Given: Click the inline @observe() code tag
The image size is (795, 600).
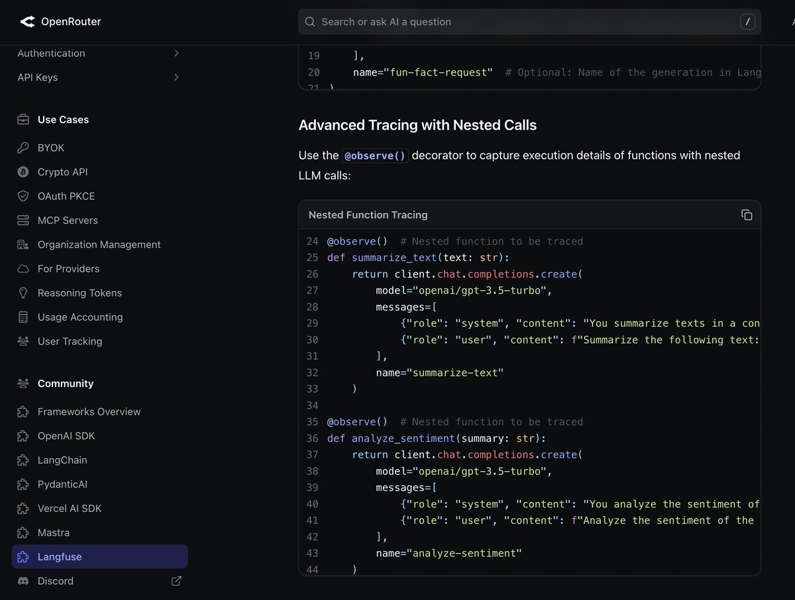Looking at the screenshot, I should tap(376, 155).
